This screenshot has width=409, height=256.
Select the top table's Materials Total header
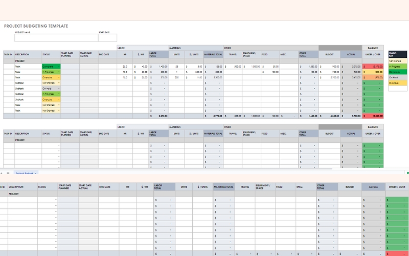pos(213,54)
